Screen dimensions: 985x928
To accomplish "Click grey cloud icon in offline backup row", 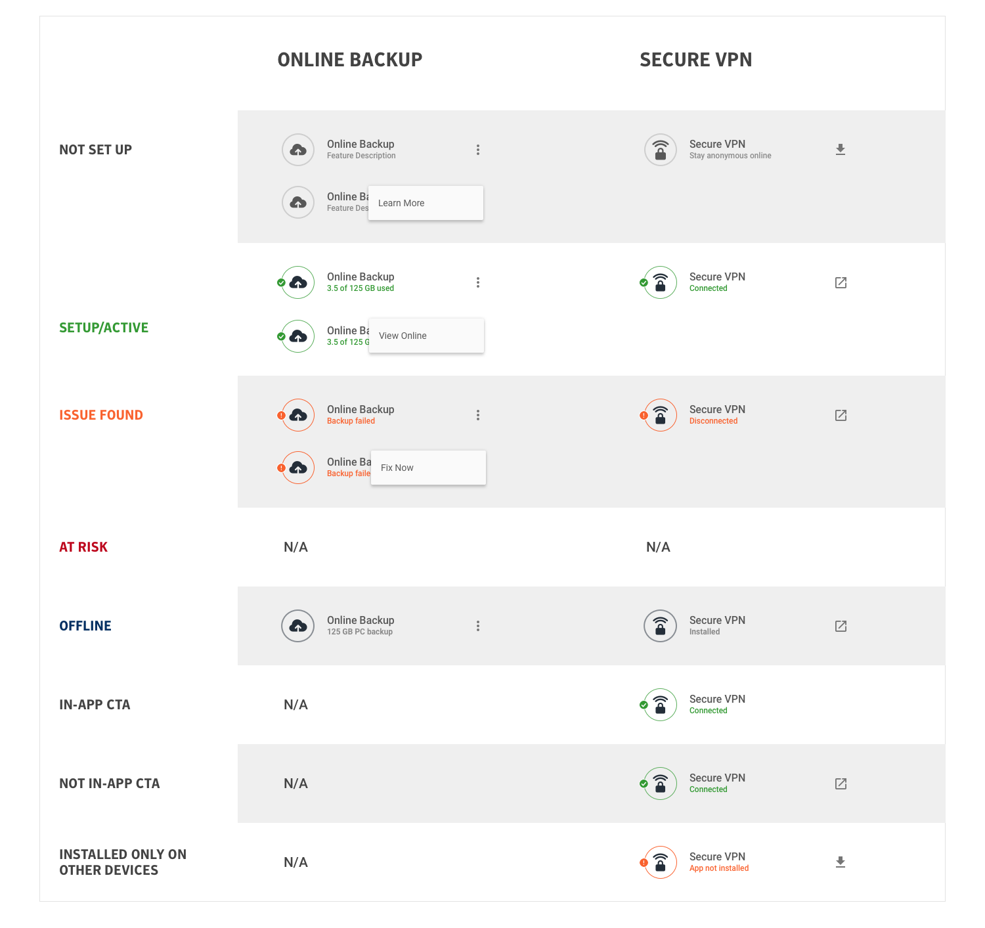I will pos(298,626).
